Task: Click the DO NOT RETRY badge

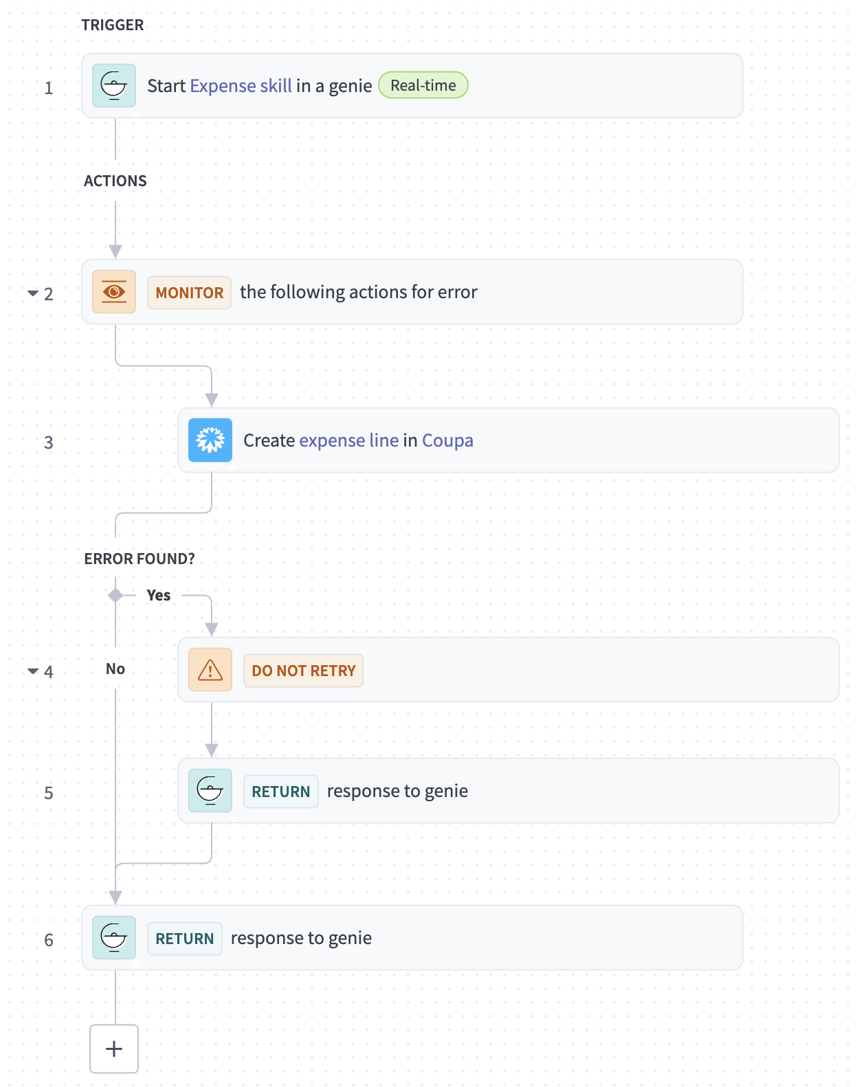Action: pos(302,670)
